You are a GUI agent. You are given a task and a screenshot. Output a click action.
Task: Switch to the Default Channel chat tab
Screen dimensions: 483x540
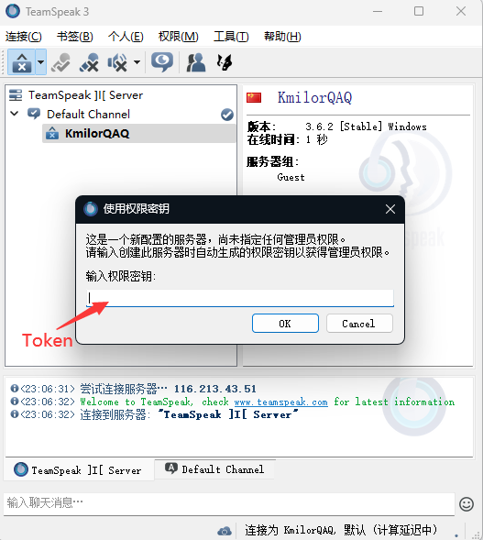click(214, 469)
